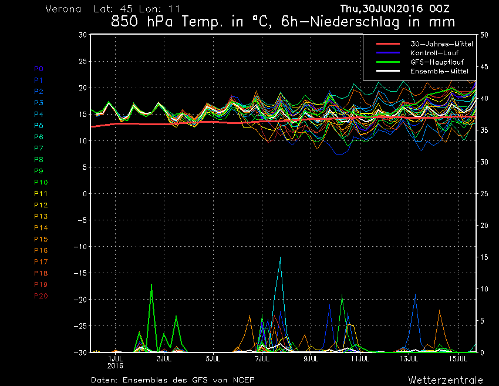Click the "-10" temperature axis tick label
Screen dimensions: 499x386
pyautogui.click(x=79, y=247)
